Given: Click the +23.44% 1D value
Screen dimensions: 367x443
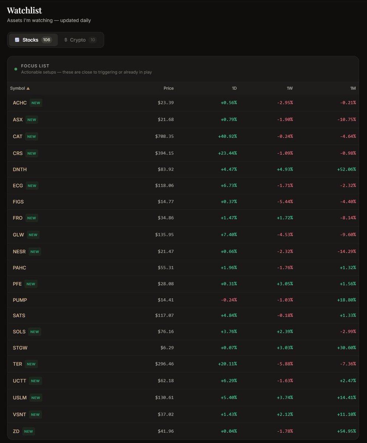Looking at the screenshot, I should click(227, 153).
